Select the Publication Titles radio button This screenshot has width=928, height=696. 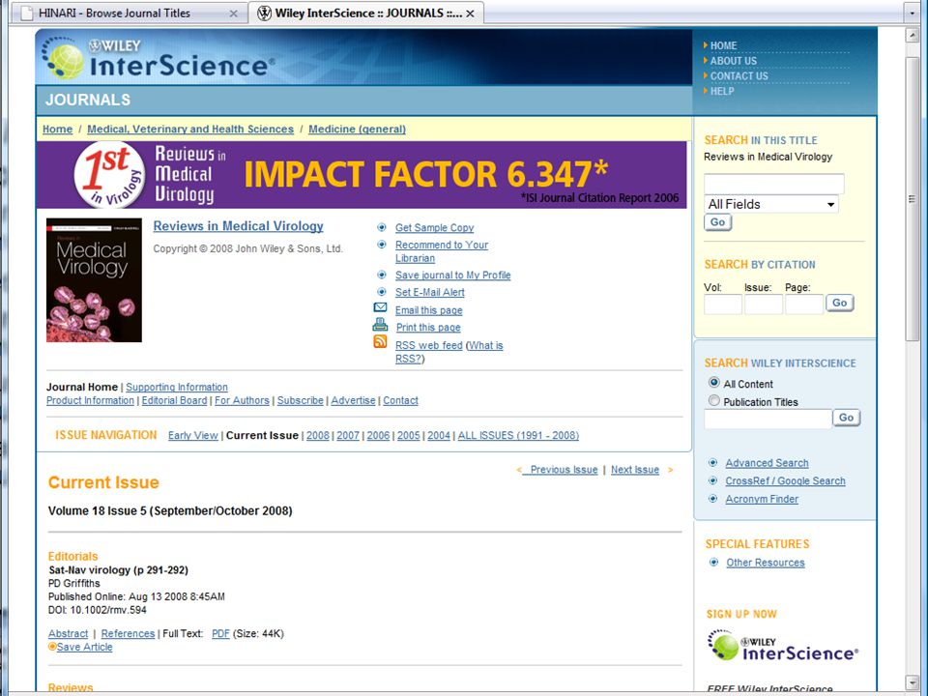(714, 400)
